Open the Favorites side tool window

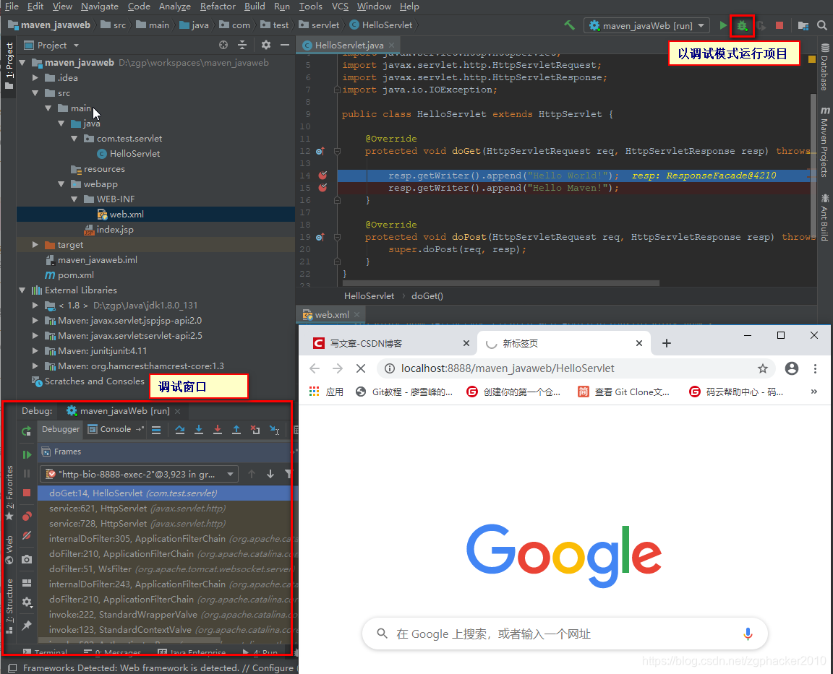(9, 493)
